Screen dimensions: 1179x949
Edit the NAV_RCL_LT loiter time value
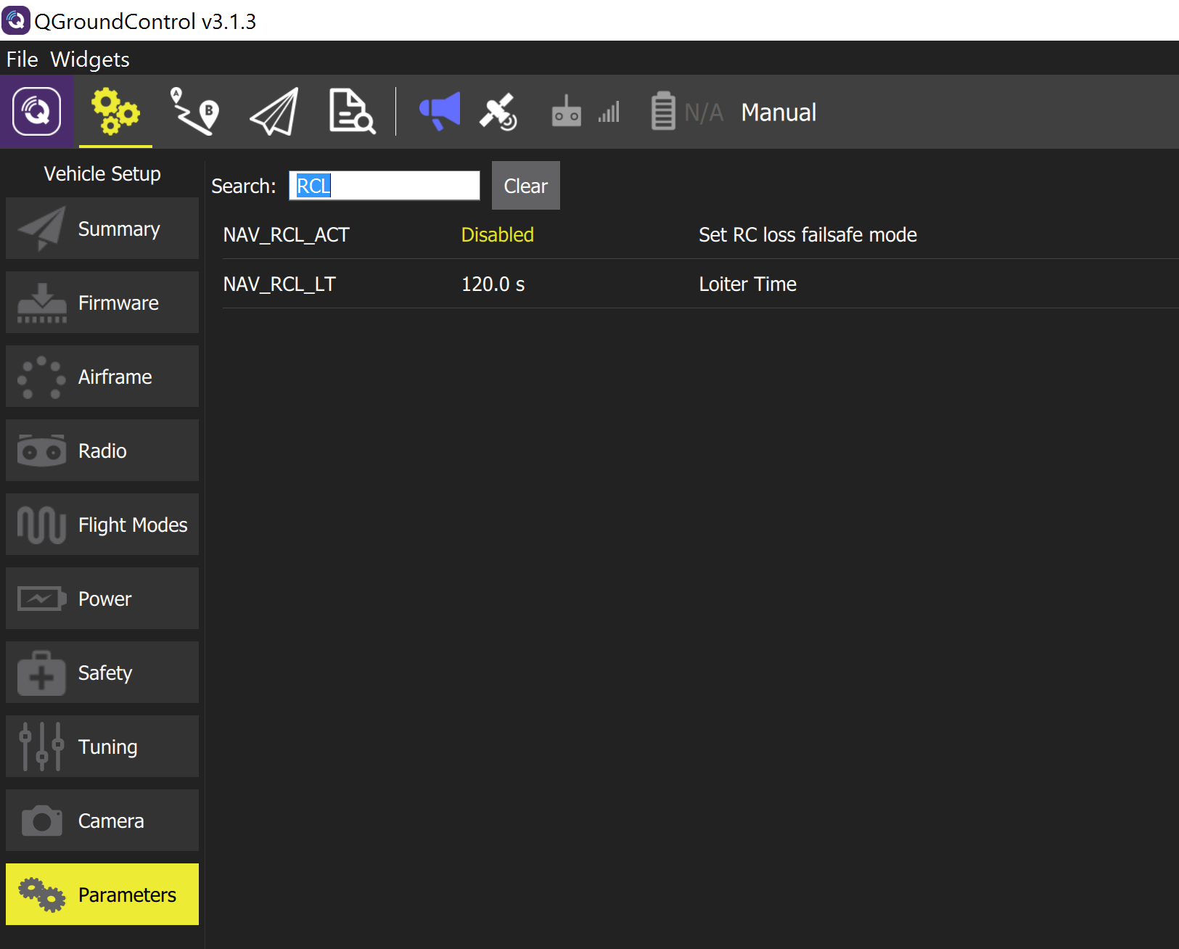pyautogui.click(x=493, y=284)
